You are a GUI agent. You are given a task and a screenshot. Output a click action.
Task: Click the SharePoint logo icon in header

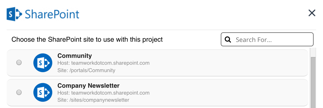click(14, 14)
